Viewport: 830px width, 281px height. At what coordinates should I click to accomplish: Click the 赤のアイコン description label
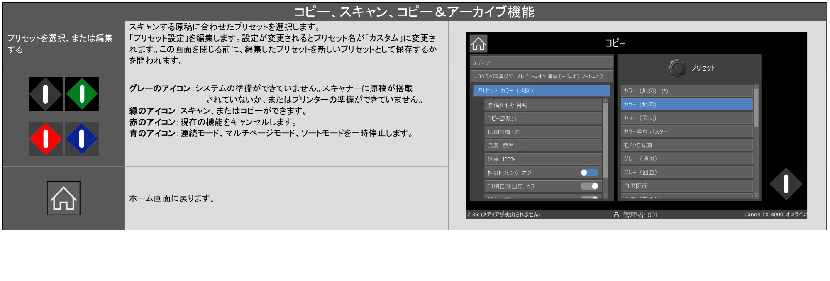click(x=152, y=122)
